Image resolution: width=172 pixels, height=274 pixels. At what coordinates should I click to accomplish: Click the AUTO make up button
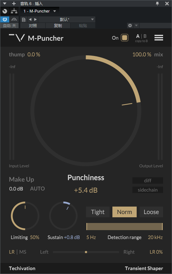click(37, 188)
